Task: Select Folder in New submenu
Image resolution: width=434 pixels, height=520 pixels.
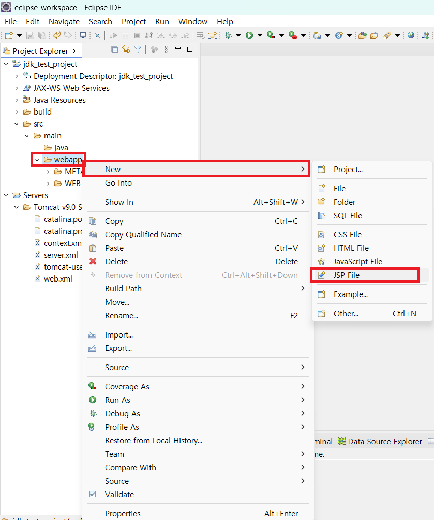Action: coord(372,202)
